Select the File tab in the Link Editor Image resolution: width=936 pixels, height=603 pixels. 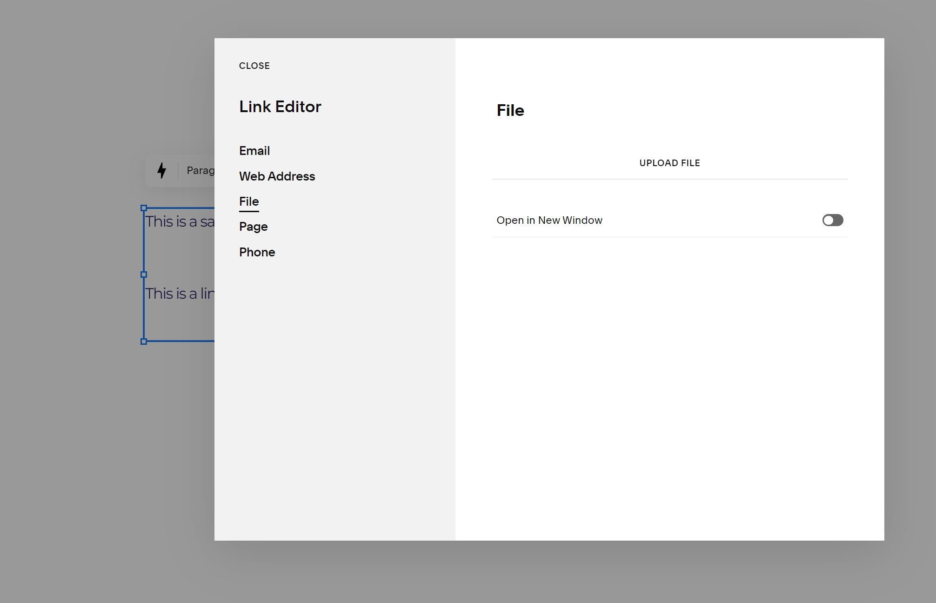249,201
